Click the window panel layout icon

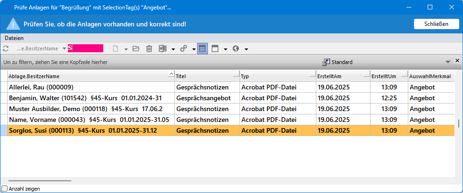pyautogui.click(x=215, y=48)
